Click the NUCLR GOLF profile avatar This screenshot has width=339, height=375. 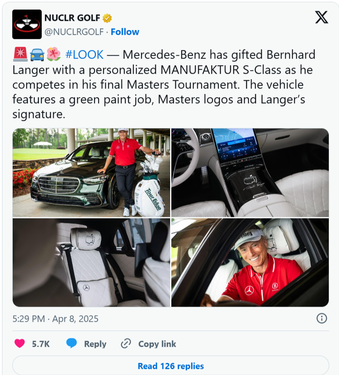pos(27,24)
